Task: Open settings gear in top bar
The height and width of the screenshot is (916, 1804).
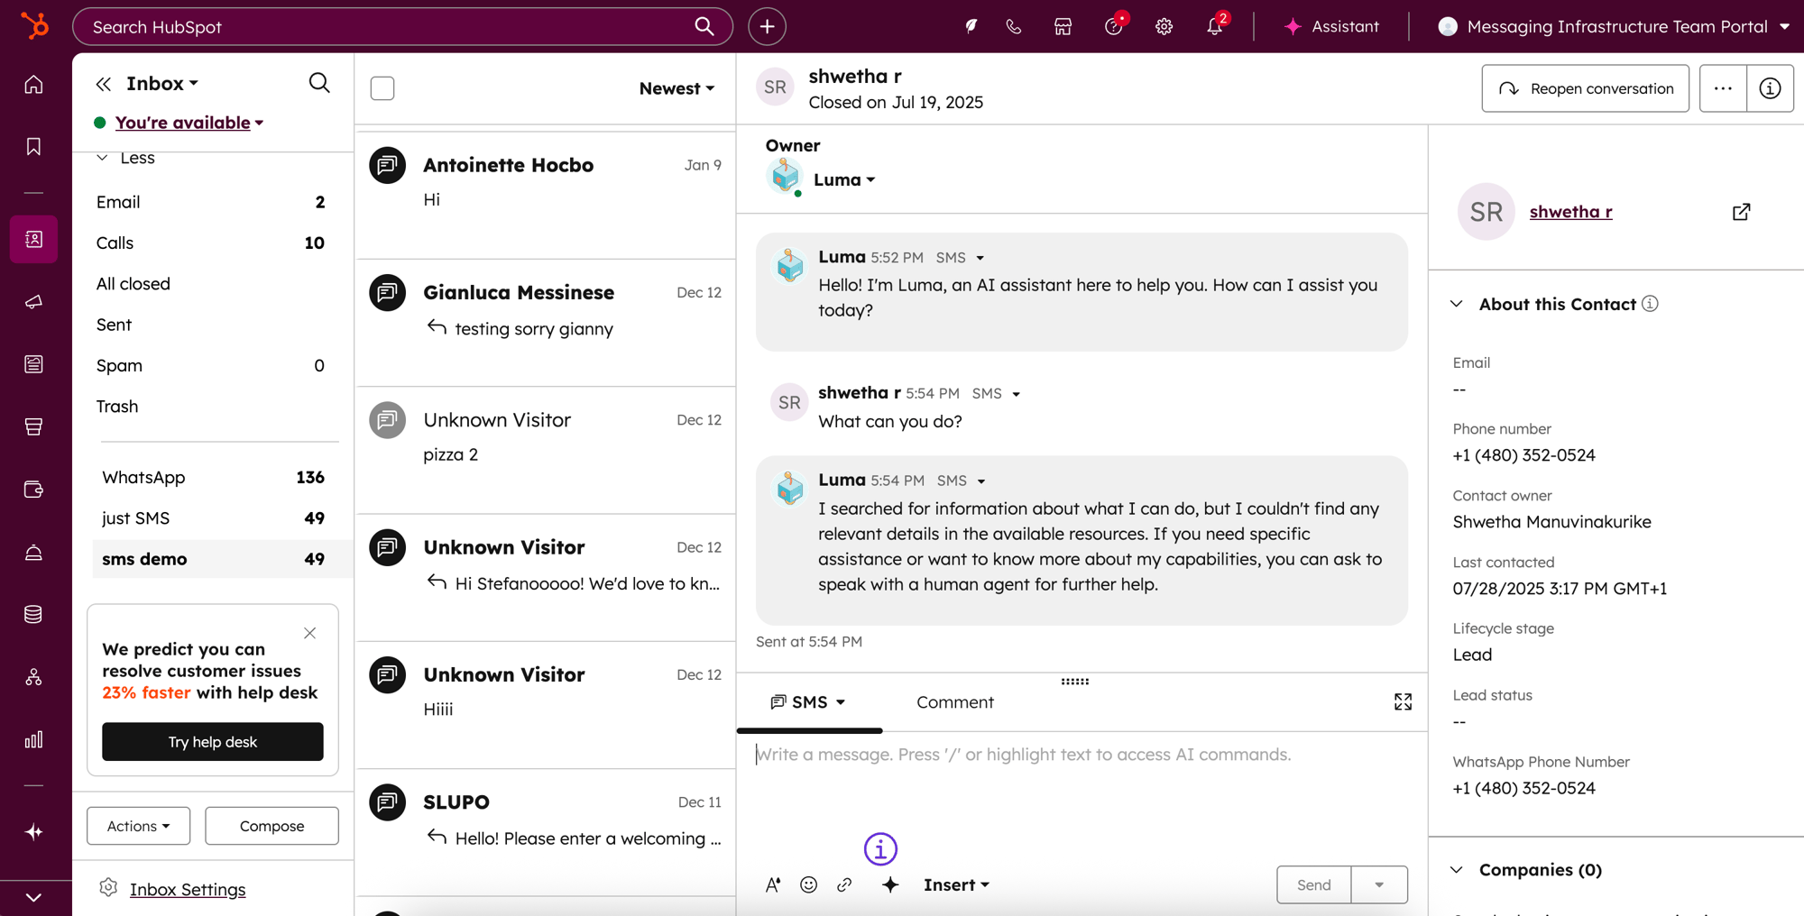Action: click(x=1164, y=27)
